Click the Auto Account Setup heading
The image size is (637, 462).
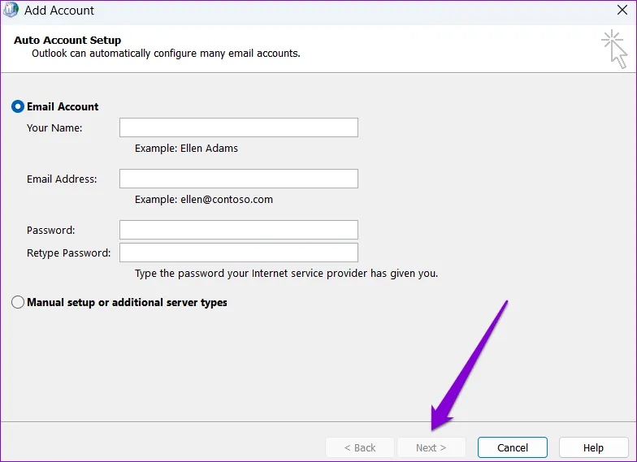(67, 40)
